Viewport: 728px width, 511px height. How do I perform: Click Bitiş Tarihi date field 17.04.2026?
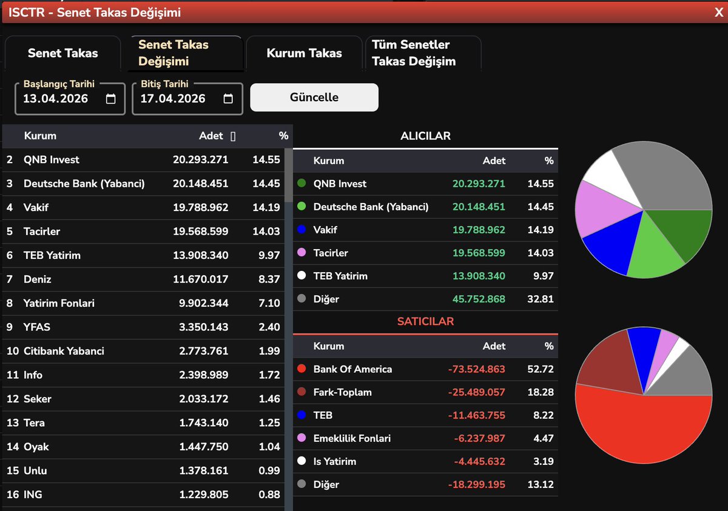(x=187, y=99)
